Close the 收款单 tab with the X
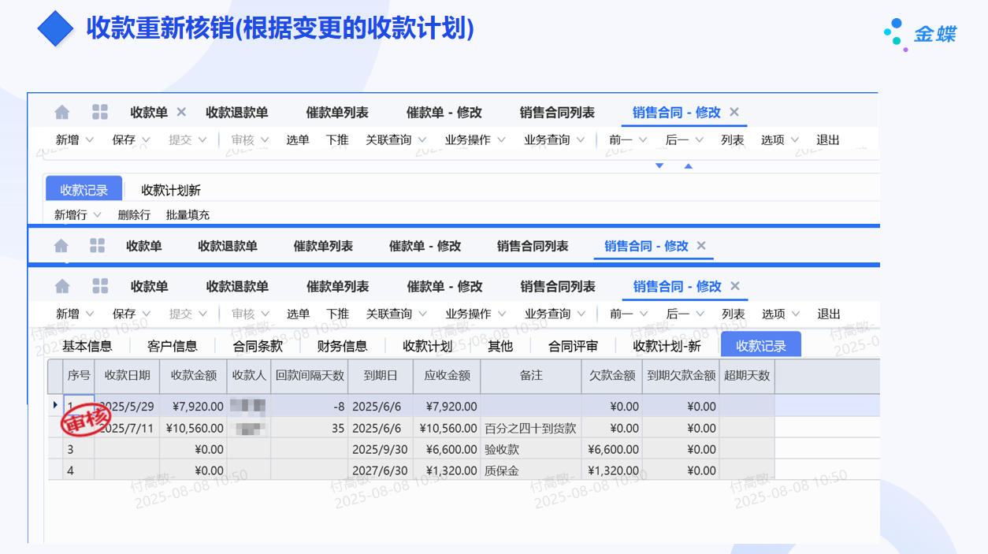This screenshot has height=554, width=988. coord(181,112)
